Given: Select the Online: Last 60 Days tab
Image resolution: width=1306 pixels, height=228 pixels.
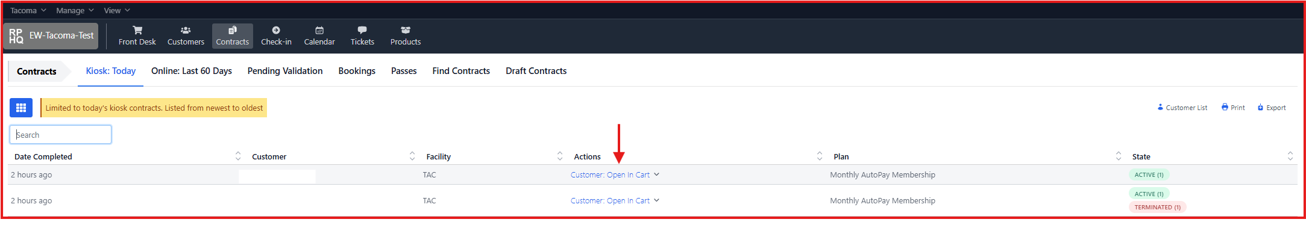Looking at the screenshot, I should pyautogui.click(x=192, y=71).
